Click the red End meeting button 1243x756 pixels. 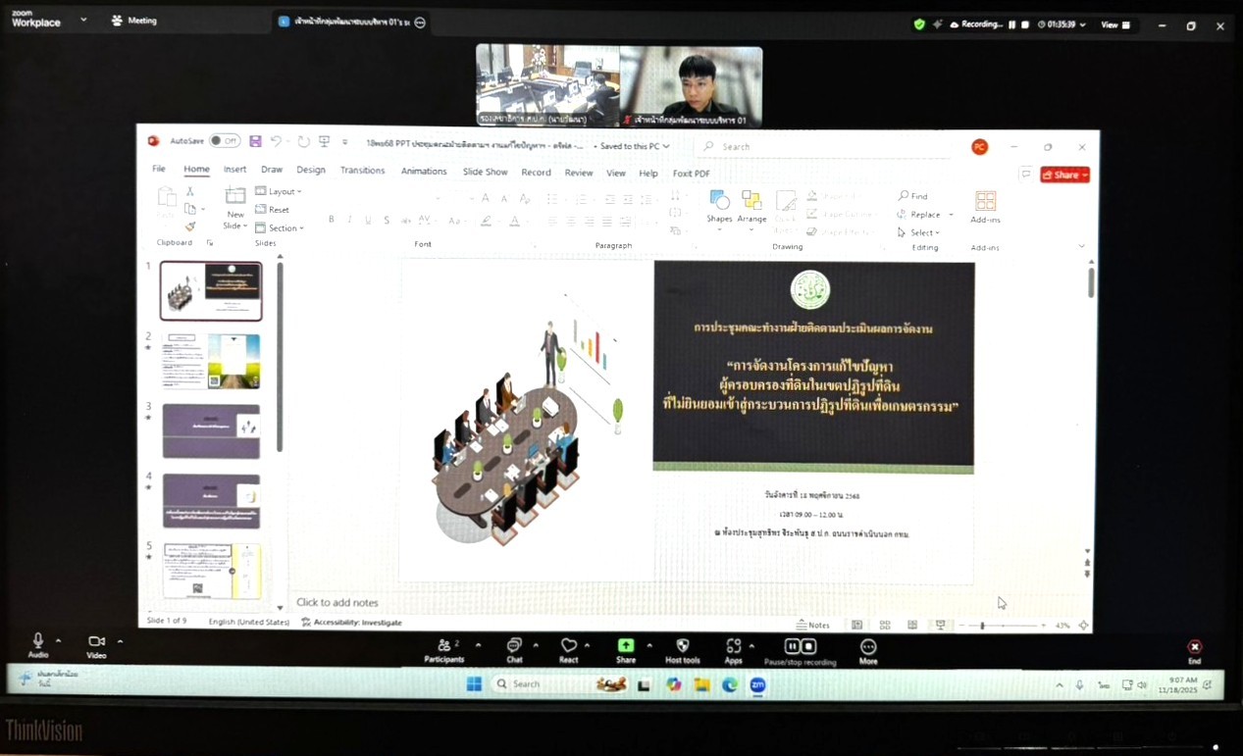point(1194,647)
